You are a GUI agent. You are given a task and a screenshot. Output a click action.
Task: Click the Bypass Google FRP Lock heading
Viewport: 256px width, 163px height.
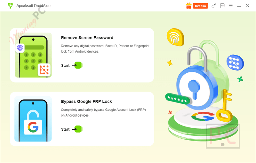[x=86, y=102]
